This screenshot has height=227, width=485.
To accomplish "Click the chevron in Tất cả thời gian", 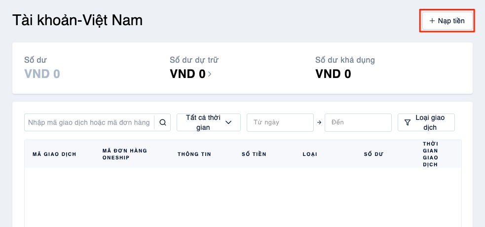I will (228, 122).
